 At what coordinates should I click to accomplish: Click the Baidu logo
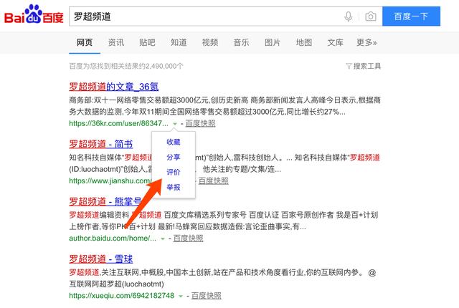34,14
